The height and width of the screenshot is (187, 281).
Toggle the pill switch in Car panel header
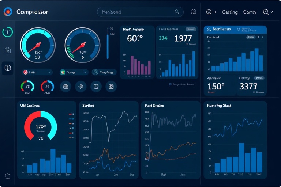[x=191, y=29]
